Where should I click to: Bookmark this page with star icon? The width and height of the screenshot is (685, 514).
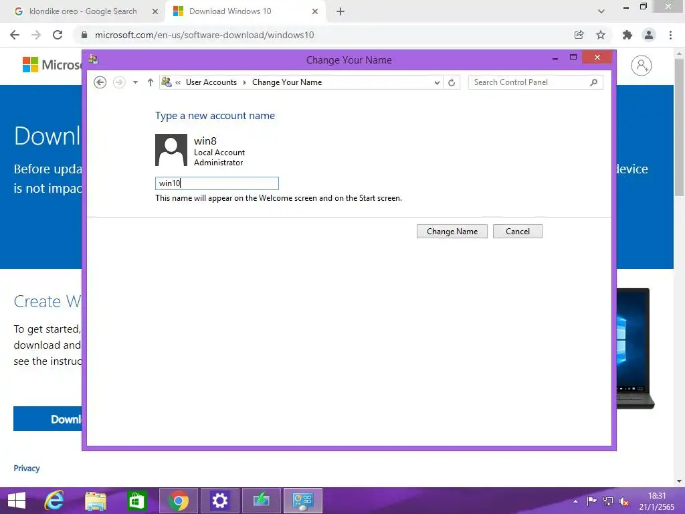(601, 35)
